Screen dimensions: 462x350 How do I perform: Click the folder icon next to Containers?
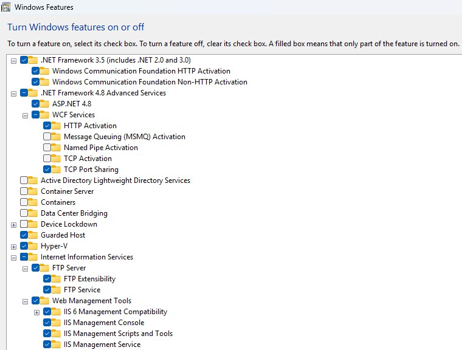coord(33,202)
